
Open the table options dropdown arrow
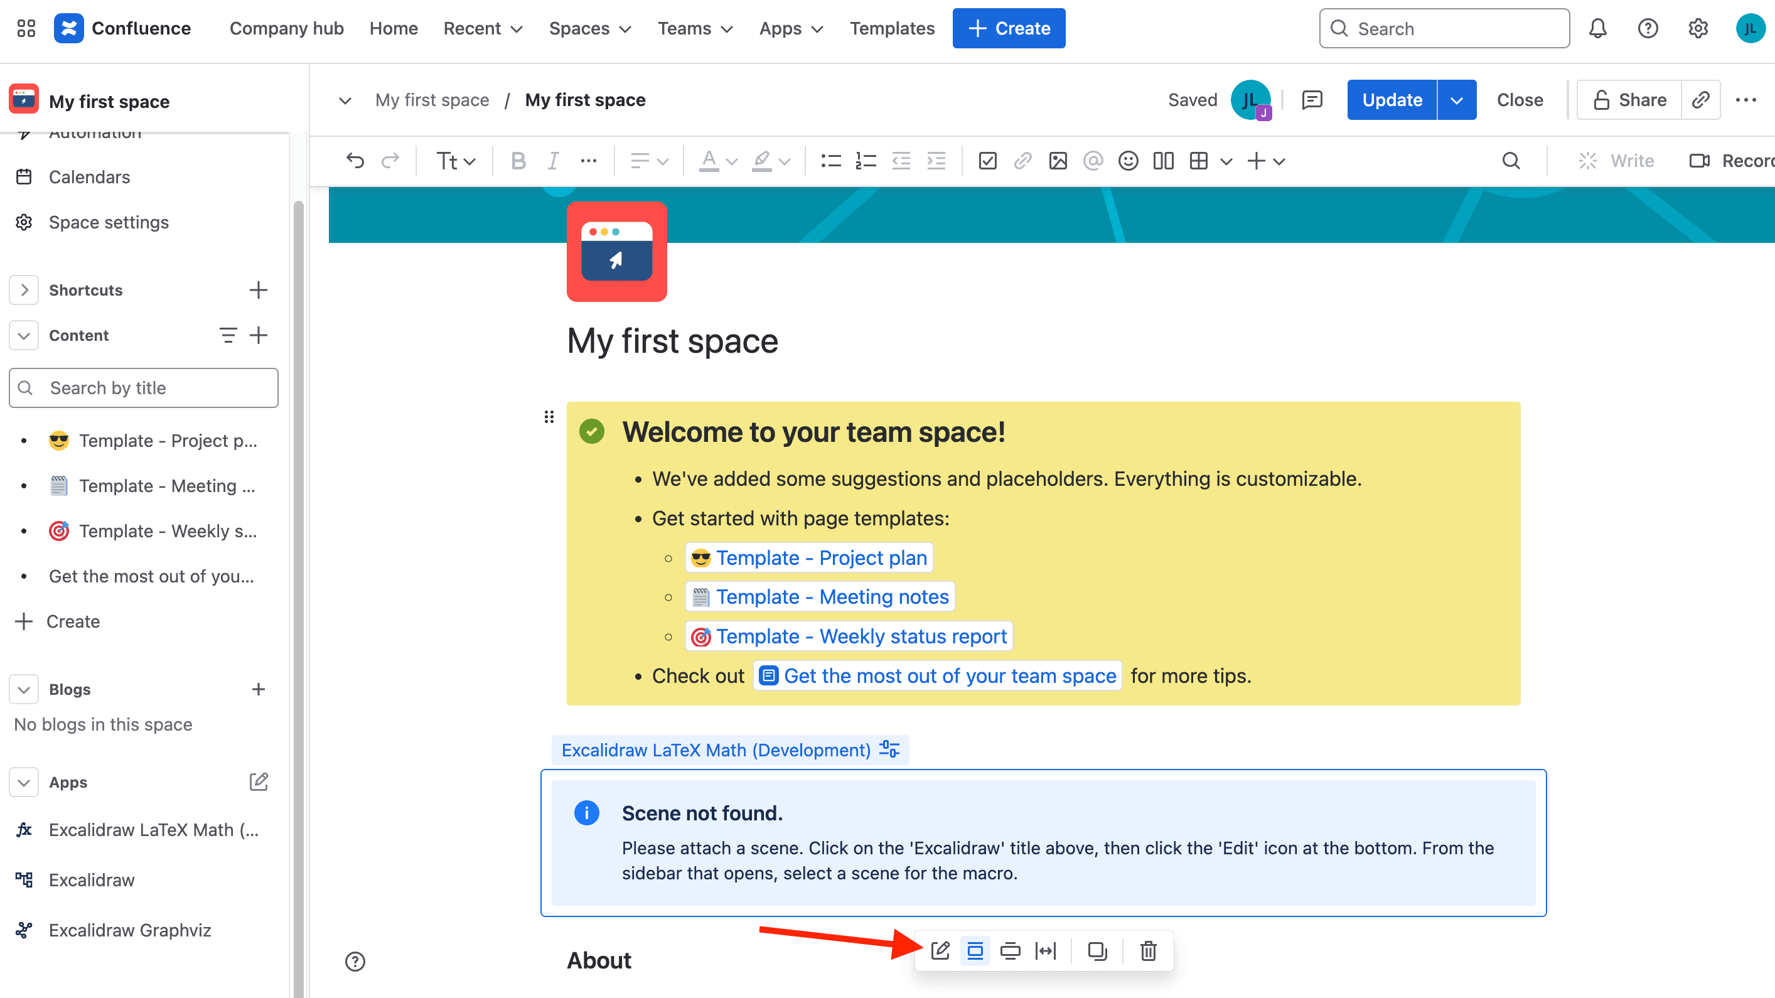tap(1226, 161)
